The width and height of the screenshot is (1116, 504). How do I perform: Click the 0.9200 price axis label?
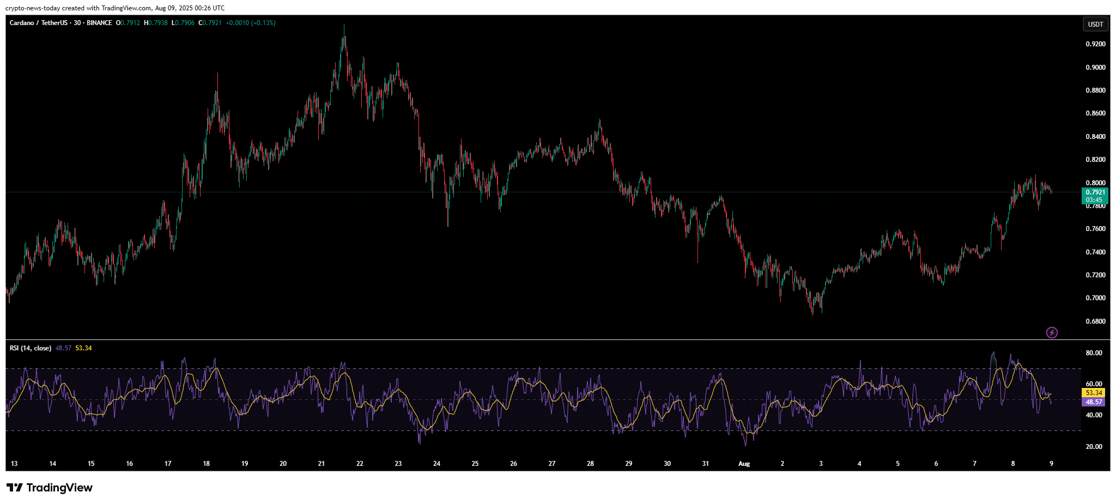pos(1095,44)
